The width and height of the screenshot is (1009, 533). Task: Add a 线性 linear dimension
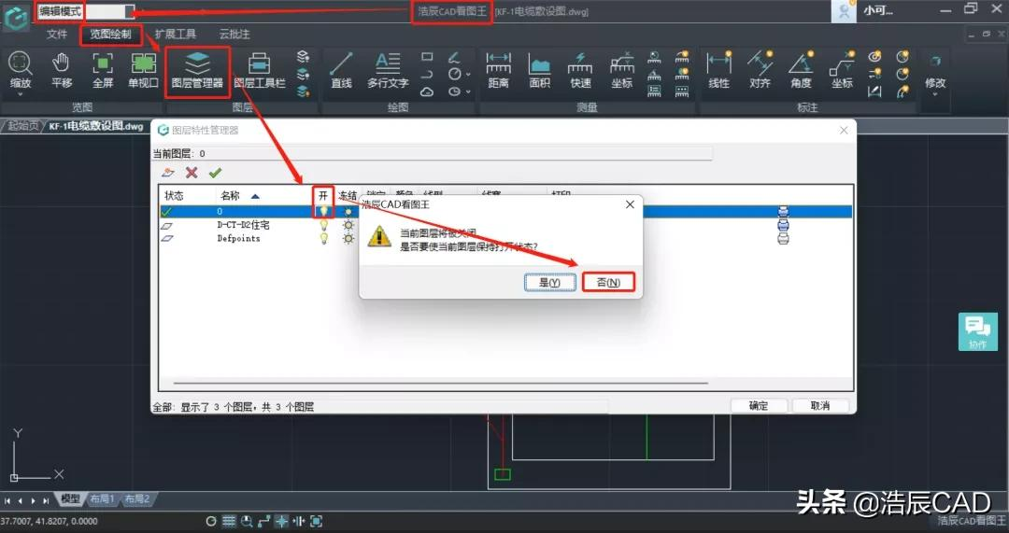point(718,69)
